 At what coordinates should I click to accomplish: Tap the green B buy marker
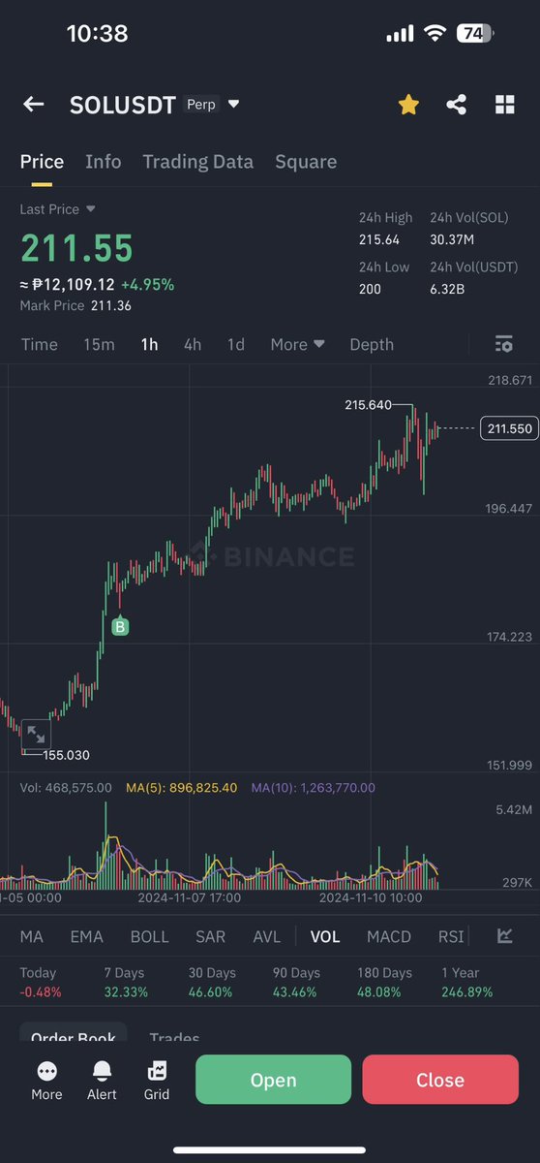pos(120,627)
